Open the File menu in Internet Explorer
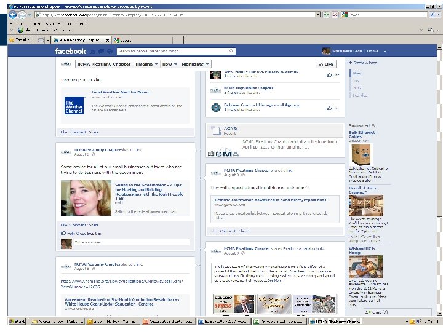Screen dimensions: 443x332 (12, 24)
